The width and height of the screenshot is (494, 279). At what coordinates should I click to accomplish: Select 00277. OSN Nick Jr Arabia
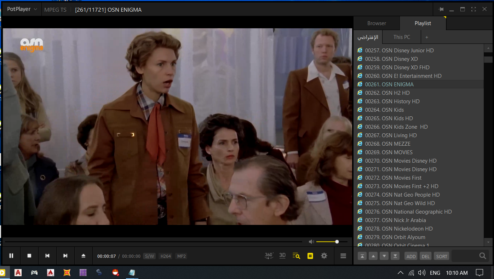tap(419, 220)
